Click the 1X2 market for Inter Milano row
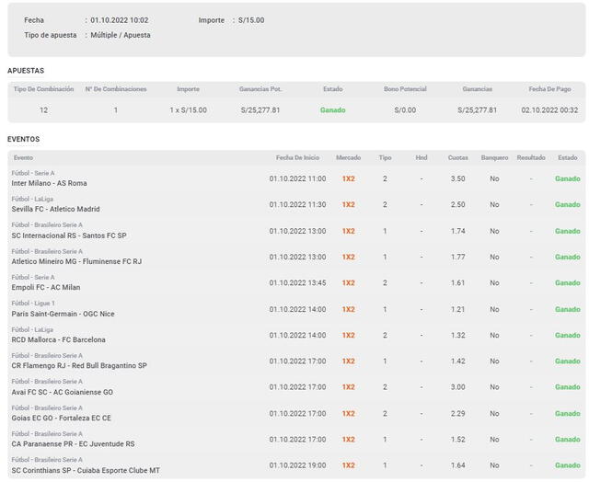The image size is (589, 482). [348, 178]
